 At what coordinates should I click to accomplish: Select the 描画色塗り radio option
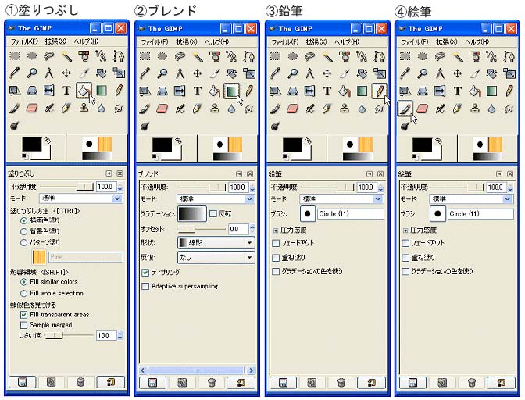23,220
